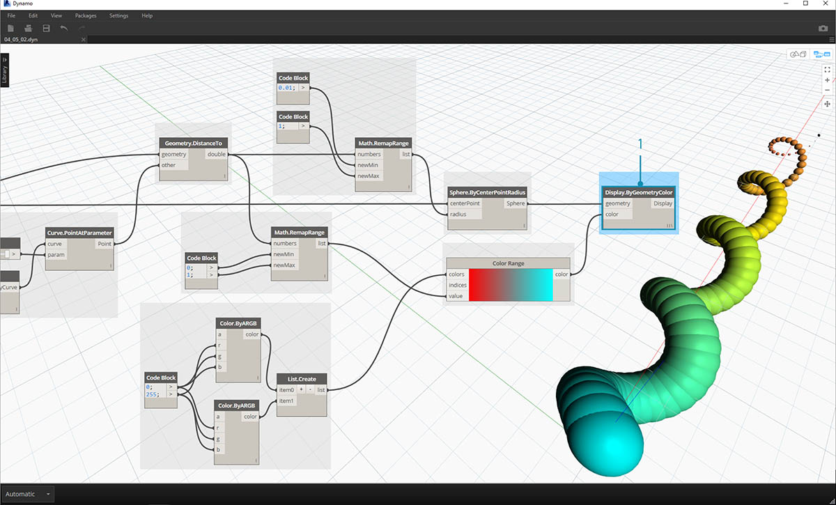Click Zoom to Fit icon
This screenshot has height=505, width=836.
tap(827, 70)
